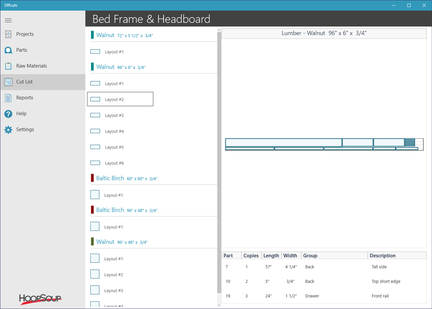Click the Help question mark icon
This screenshot has height=309, width=432.
(x=8, y=114)
